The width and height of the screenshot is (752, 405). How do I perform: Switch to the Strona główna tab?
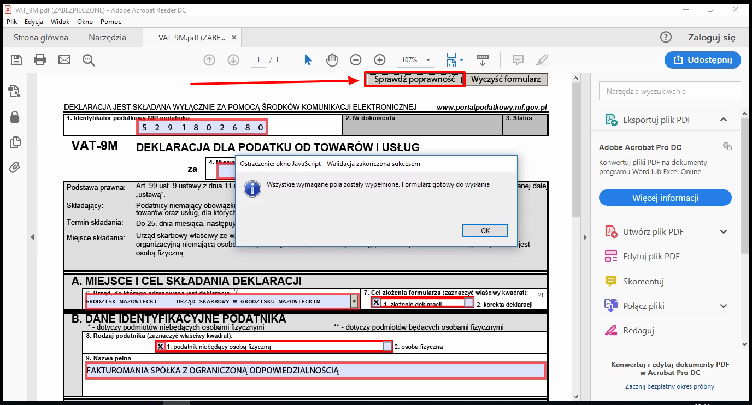41,38
